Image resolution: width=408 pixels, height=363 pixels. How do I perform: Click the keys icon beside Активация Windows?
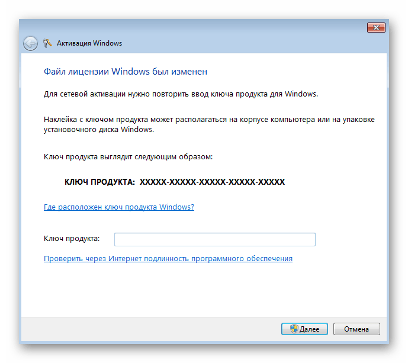coord(47,43)
